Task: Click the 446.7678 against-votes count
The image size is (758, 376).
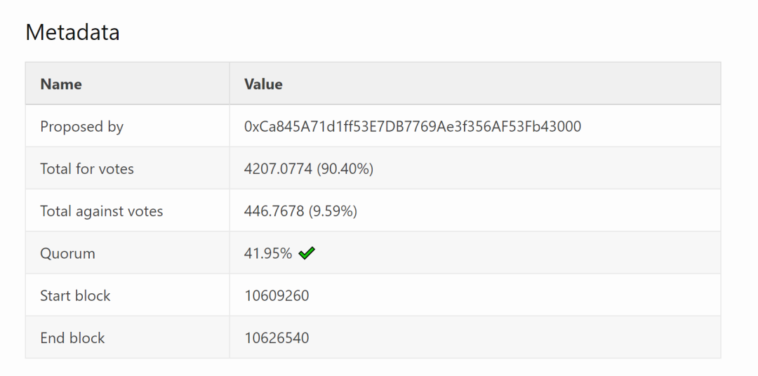Action: pyautogui.click(x=274, y=211)
